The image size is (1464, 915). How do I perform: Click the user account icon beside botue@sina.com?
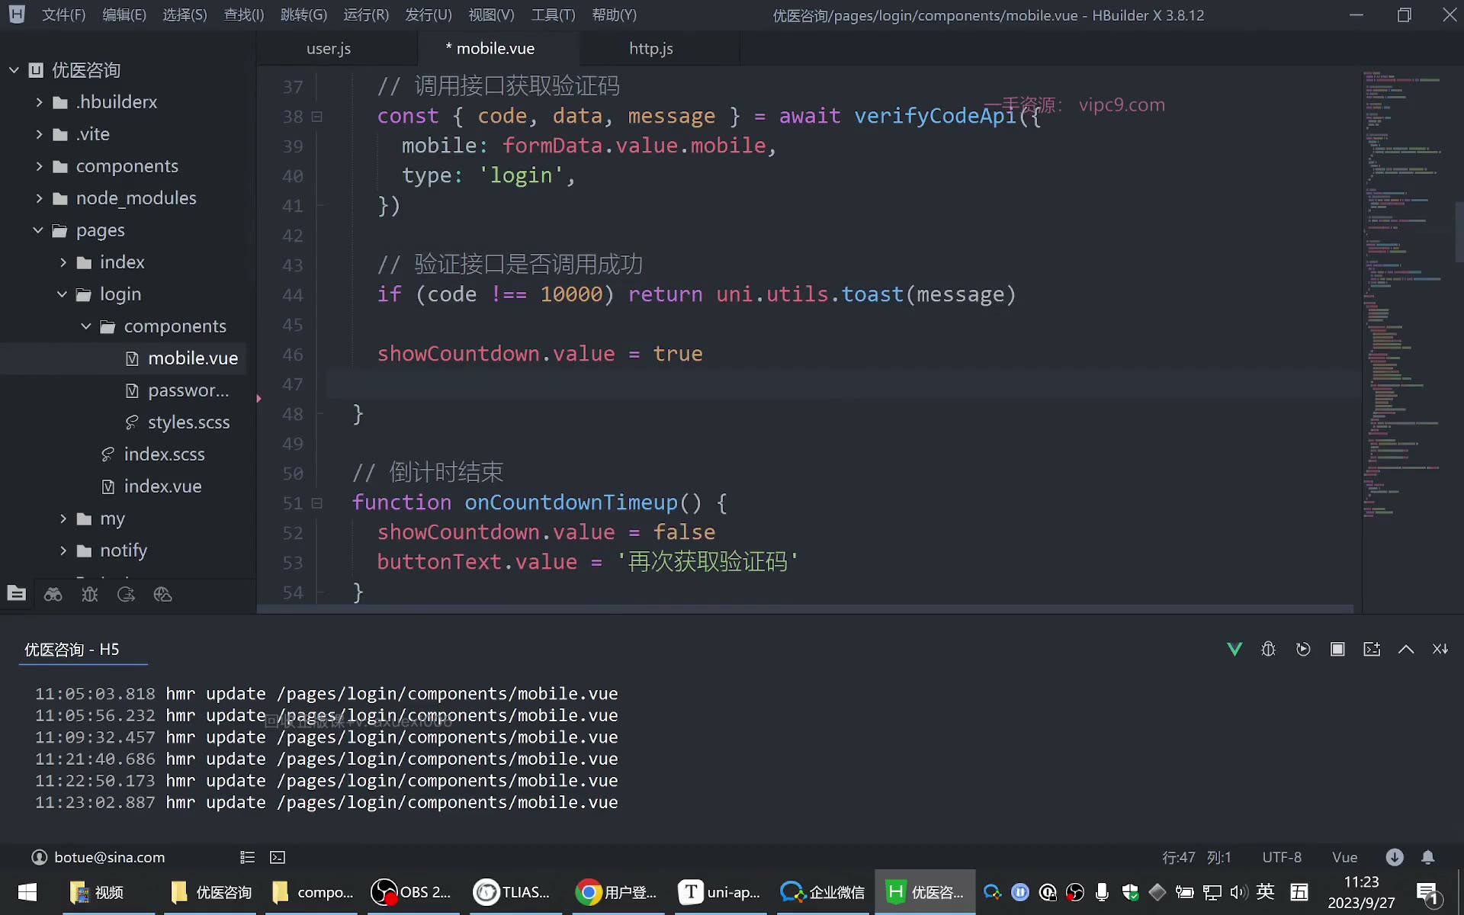[x=39, y=857]
